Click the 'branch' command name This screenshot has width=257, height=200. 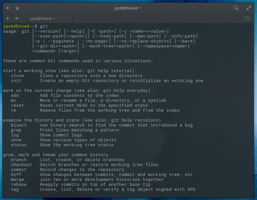click(19, 160)
